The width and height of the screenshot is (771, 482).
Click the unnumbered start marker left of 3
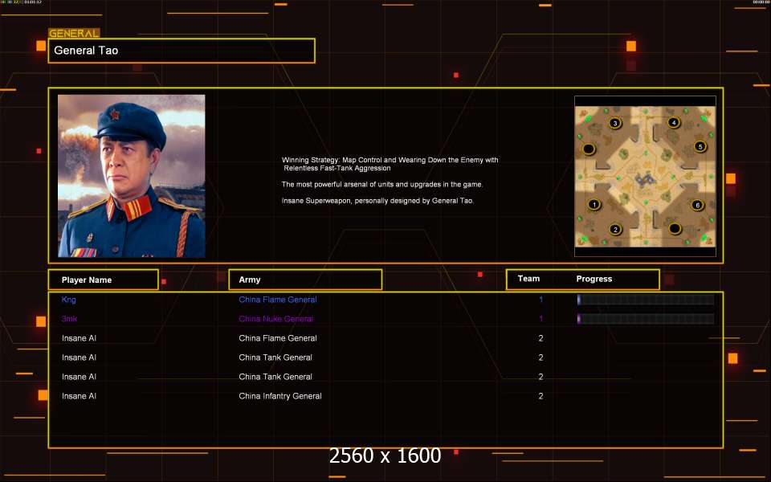589,149
